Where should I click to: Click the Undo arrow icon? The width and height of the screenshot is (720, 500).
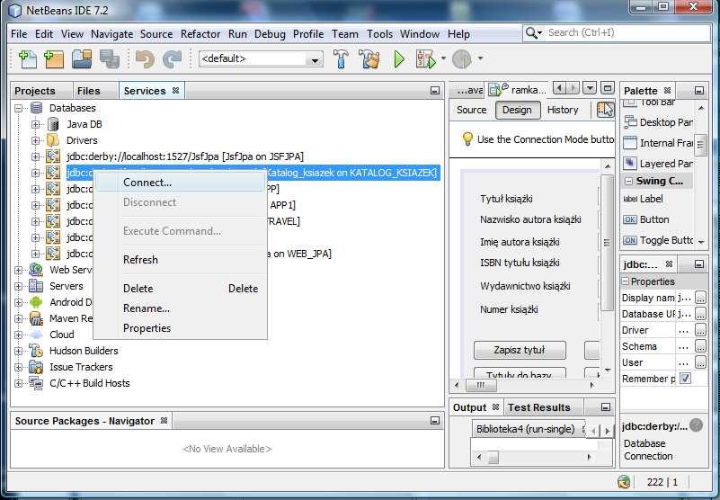[145, 58]
